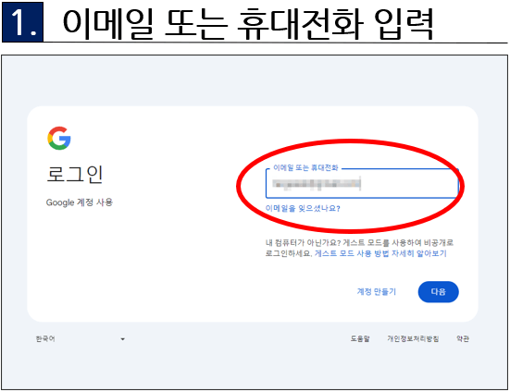Open the 개인정보처리방침 footer link
Image resolution: width=510 pixels, height=392 pixels.
click(x=413, y=338)
